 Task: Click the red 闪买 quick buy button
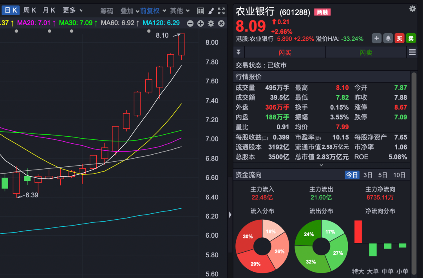(285, 52)
